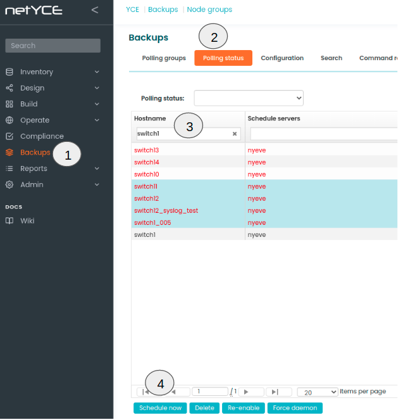The height and width of the screenshot is (420, 408).
Task: Select the switch12 hostname row
Action: click(264, 198)
